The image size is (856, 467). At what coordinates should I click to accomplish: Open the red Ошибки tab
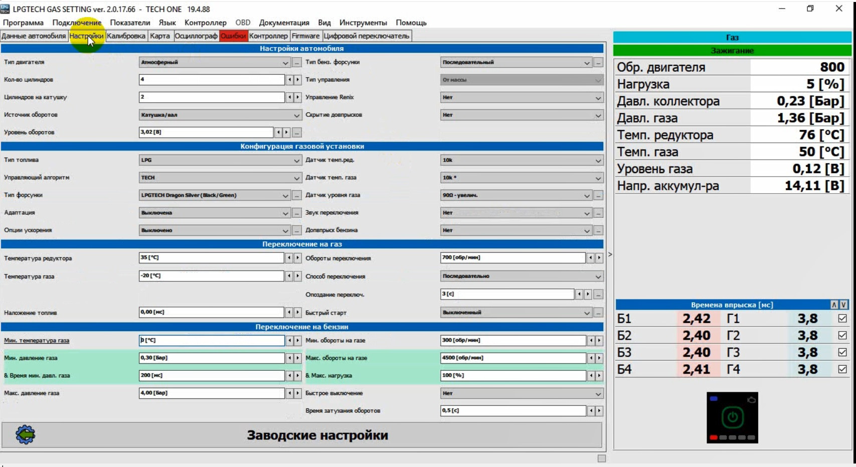pyautogui.click(x=233, y=36)
